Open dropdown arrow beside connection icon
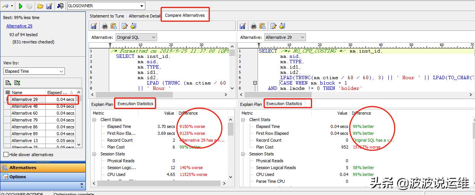This screenshot has height=195, width=475. (x=12, y=6)
